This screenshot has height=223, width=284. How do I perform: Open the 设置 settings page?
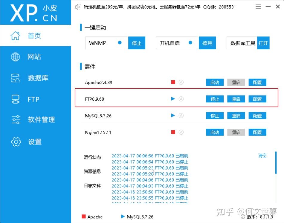click(34, 142)
